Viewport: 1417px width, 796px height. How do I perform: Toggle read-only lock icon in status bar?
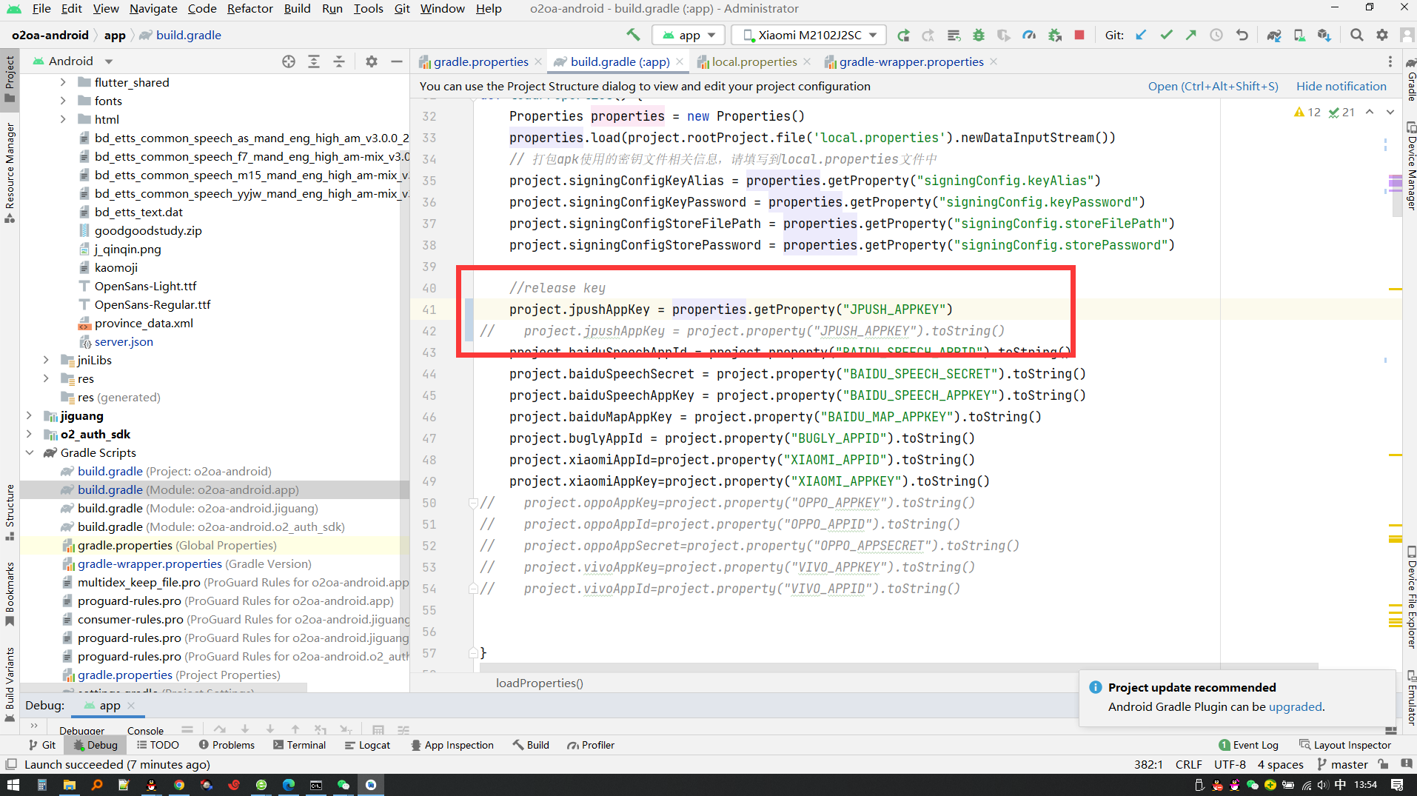[1383, 764]
